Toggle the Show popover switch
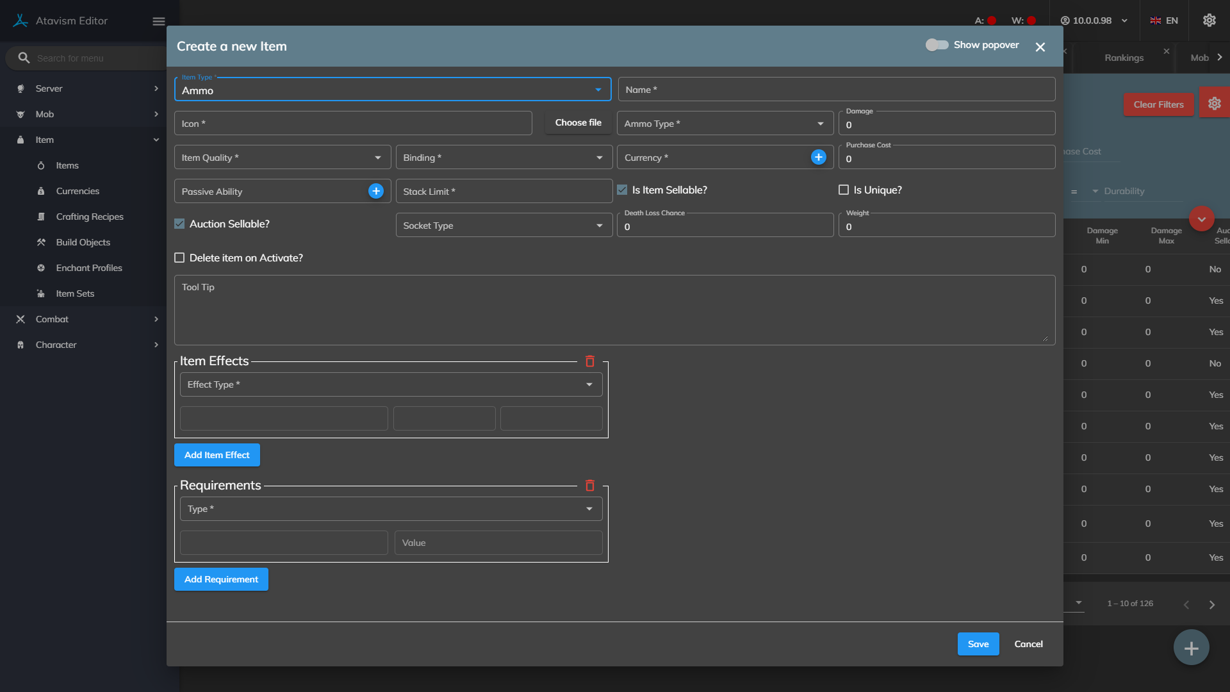The width and height of the screenshot is (1230, 692). coord(937,45)
